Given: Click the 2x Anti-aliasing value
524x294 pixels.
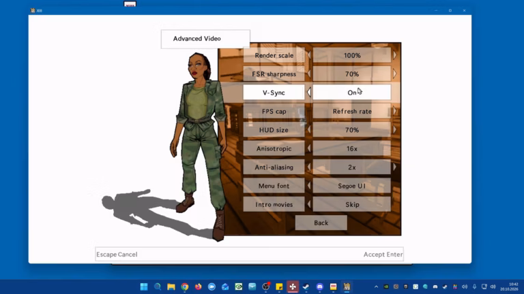Looking at the screenshot, I should pyautogui.click(x=352, y=167).
